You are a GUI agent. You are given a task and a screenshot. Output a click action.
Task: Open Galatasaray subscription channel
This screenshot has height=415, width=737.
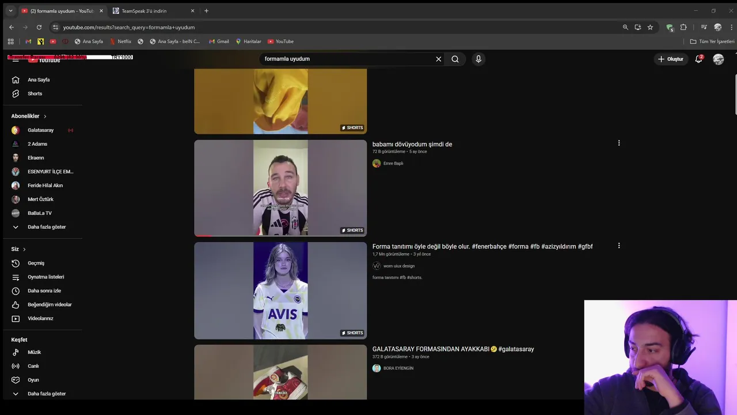tap(40, 130)
